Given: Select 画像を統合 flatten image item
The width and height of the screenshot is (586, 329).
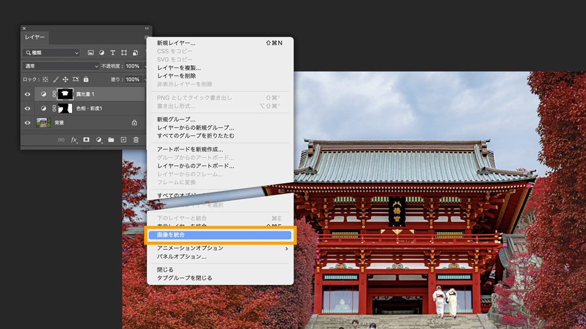Looking at the screenshot, I should click(x=220, y=235).
